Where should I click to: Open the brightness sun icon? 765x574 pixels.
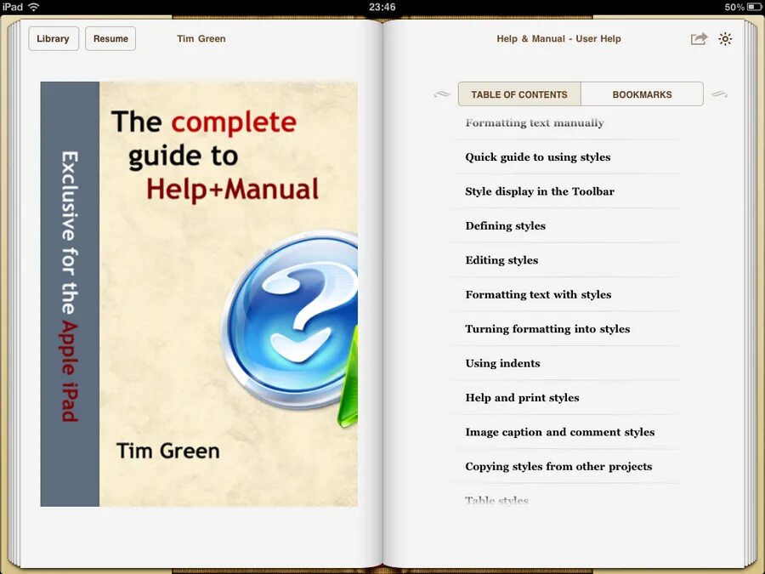[725, 38]
